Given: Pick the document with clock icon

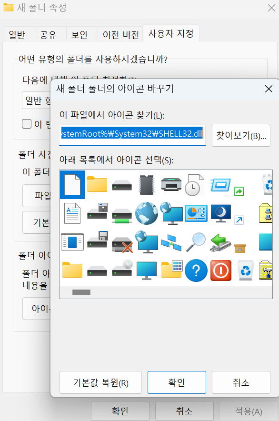Looking at the screenshot, I should click(195, 185).
